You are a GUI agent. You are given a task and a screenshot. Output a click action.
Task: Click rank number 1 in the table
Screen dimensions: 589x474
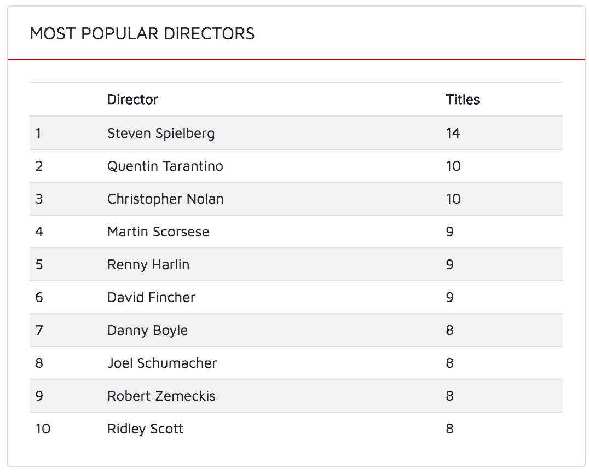coord(38,134)
